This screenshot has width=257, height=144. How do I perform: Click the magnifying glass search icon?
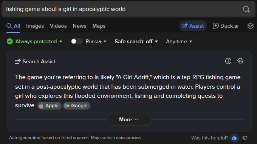pos(246,9)
